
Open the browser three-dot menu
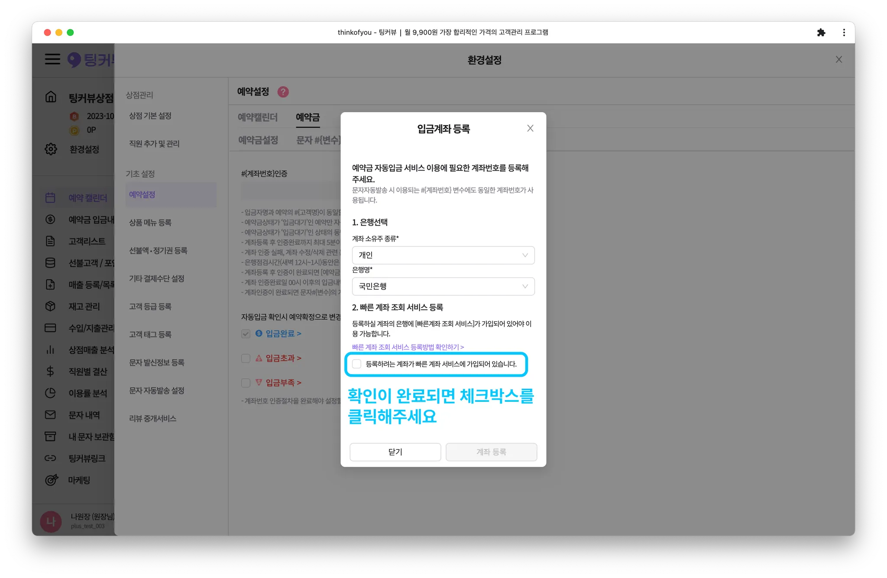tap(844, 32)
